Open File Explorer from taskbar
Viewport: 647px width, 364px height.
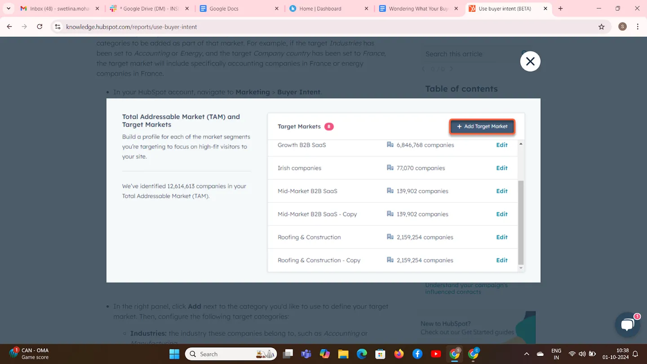343,354
